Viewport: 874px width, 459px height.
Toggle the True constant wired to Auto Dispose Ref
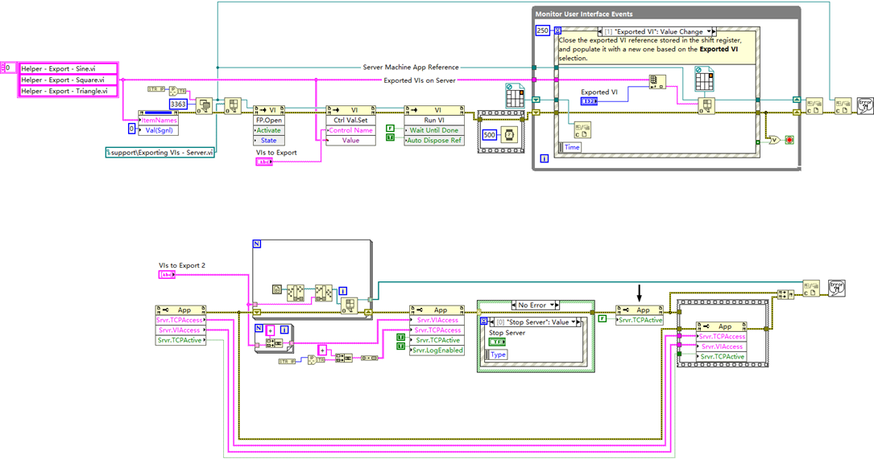tap(390, 138)
